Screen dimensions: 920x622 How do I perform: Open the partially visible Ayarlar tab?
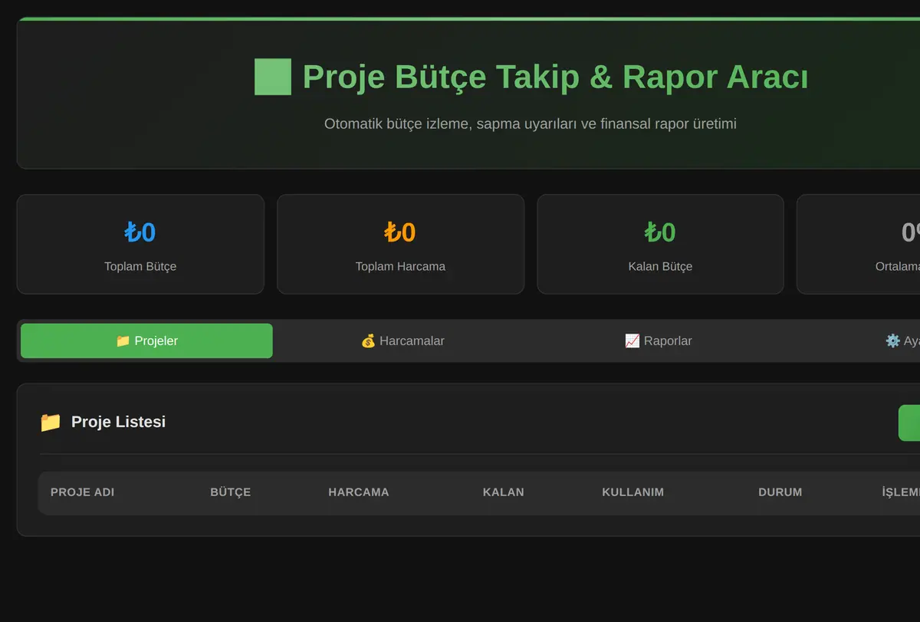coord(902,341)
